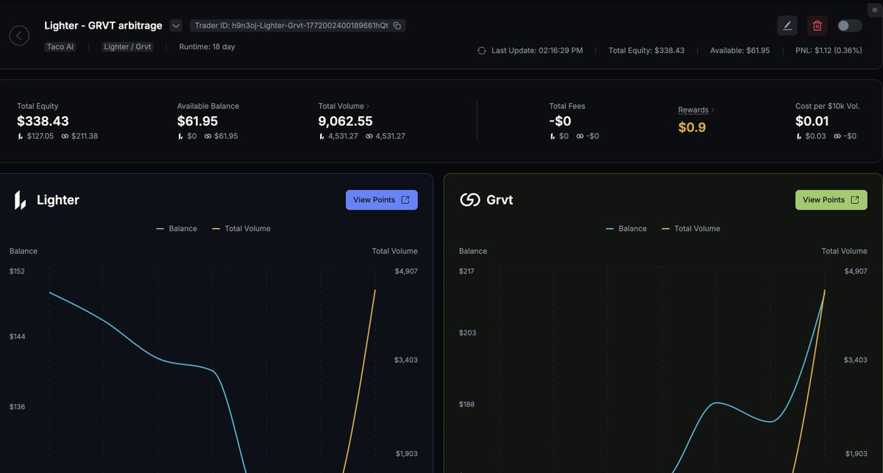The image size is (883, 473).
Task: Click the Total Equity $338.43 value
Action: [x=43, y=121]
